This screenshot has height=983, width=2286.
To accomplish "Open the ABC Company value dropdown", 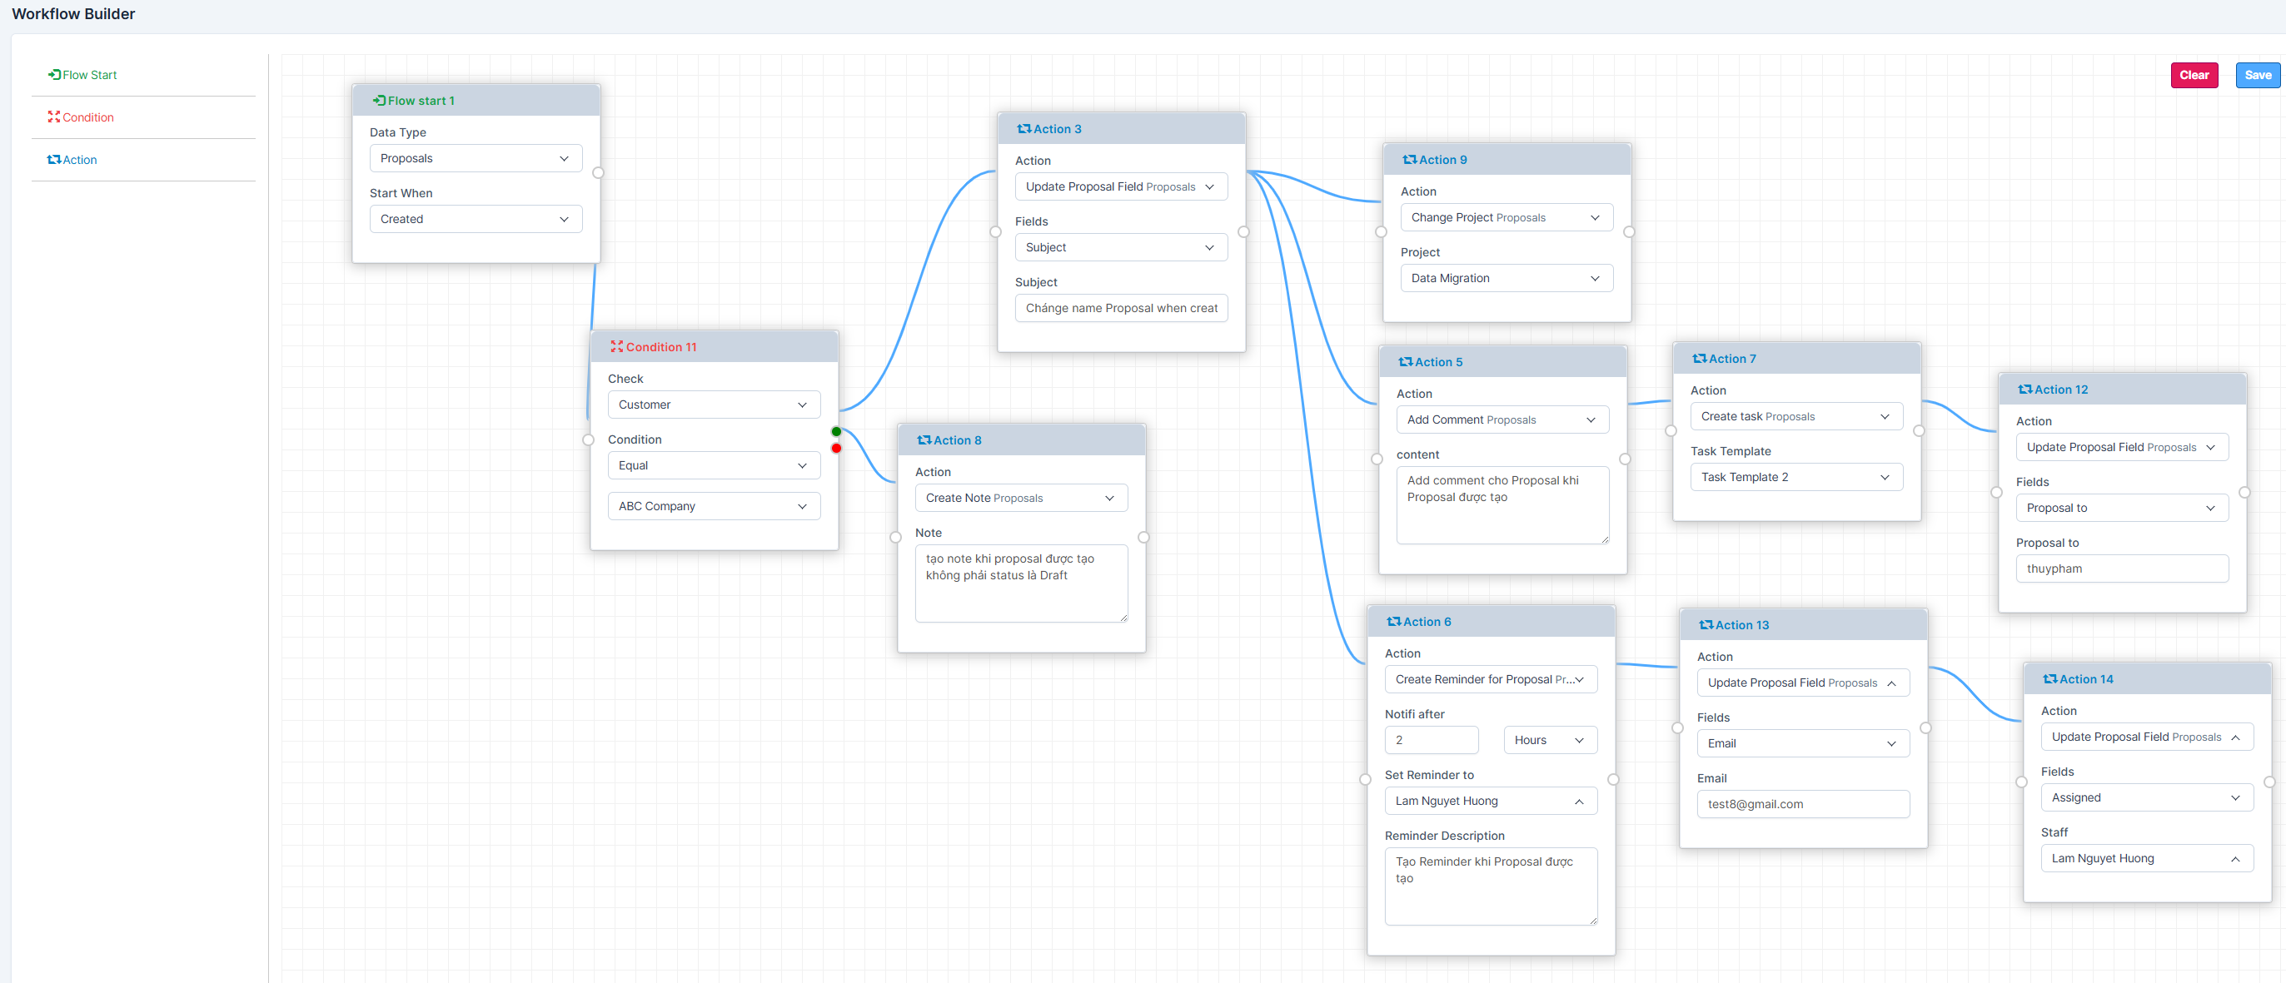I will [x=714, y=506].
